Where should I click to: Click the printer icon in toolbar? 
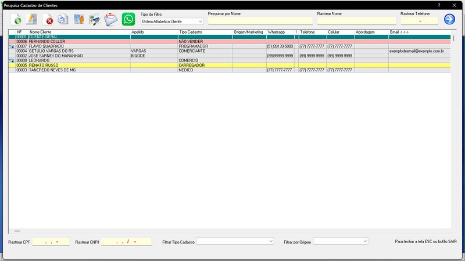pos(63,20)
